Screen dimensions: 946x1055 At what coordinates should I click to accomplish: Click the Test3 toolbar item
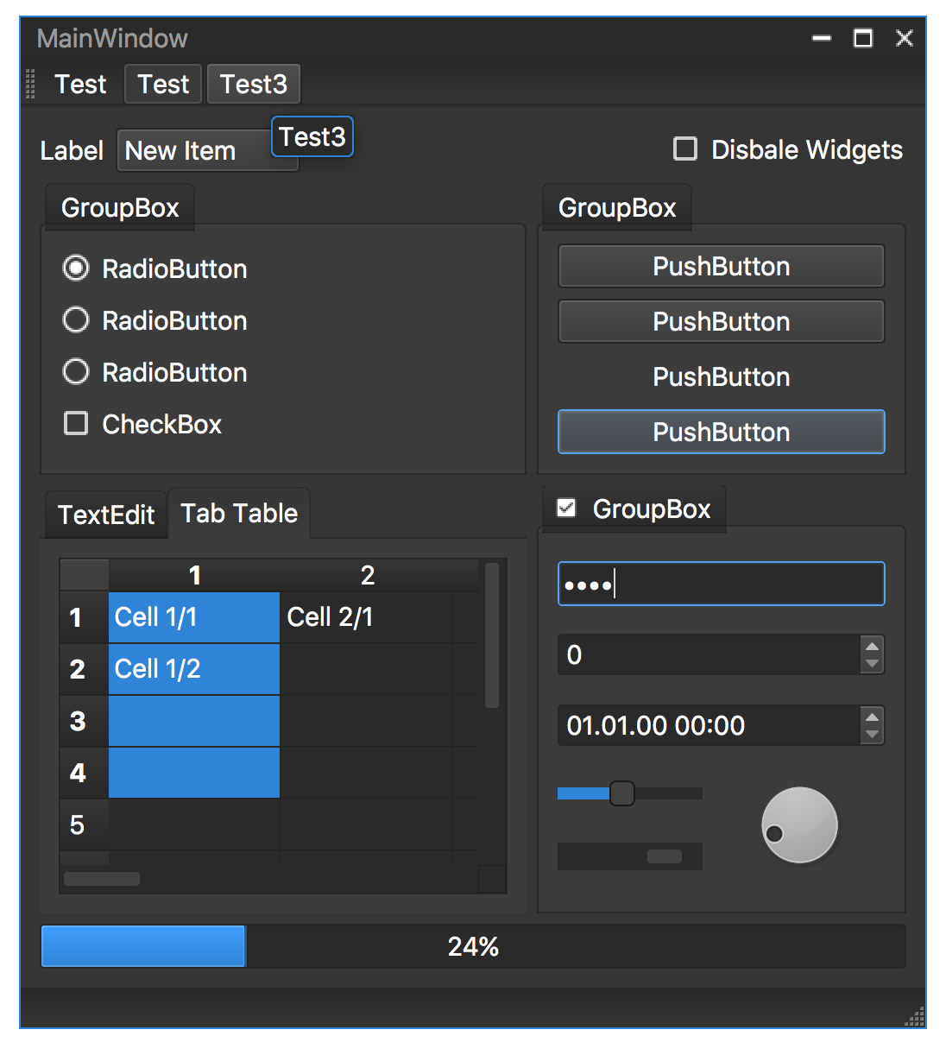click(x=253, y=84)
